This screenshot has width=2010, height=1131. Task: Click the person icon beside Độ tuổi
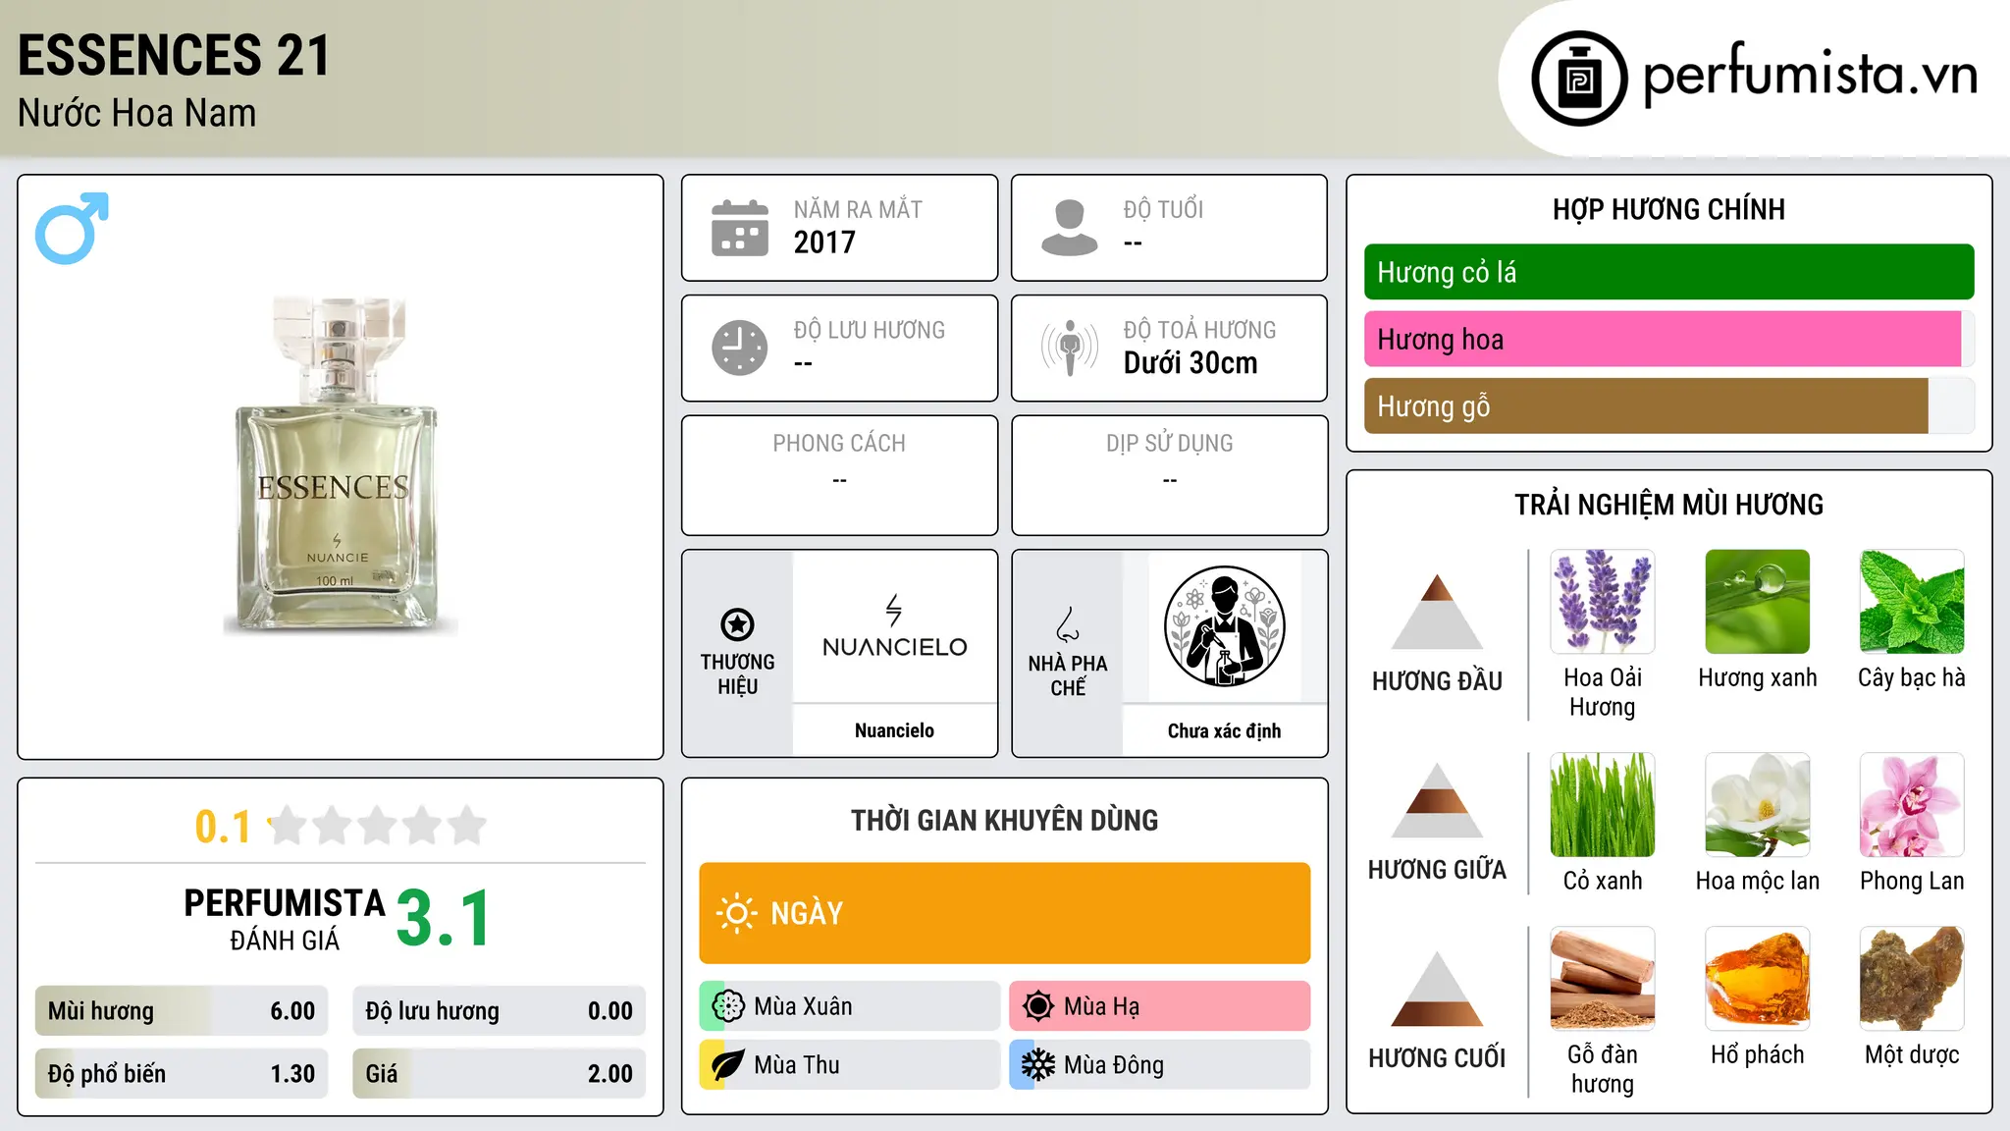[1070, 228]
